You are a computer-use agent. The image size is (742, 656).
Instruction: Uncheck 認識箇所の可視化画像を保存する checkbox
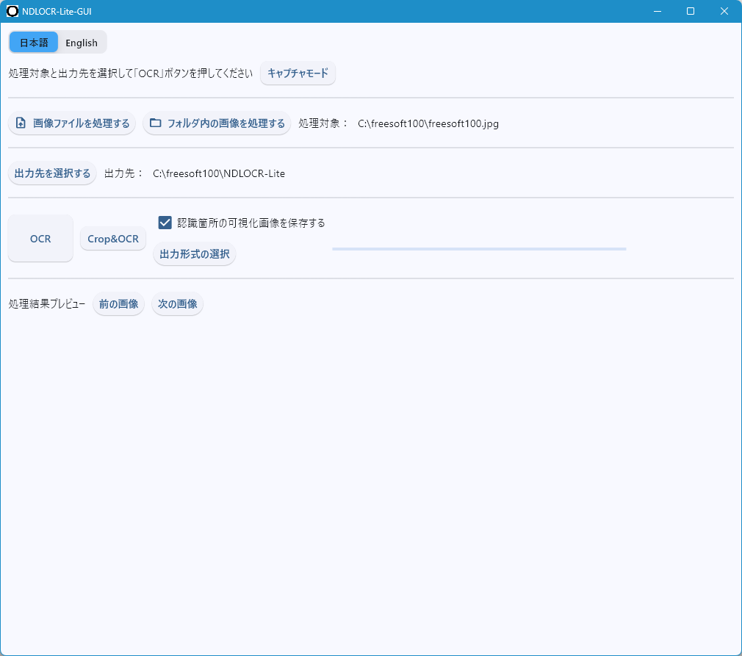(165, 223)
